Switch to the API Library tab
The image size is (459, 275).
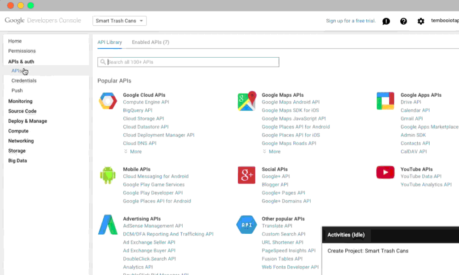tap(110, 42)
